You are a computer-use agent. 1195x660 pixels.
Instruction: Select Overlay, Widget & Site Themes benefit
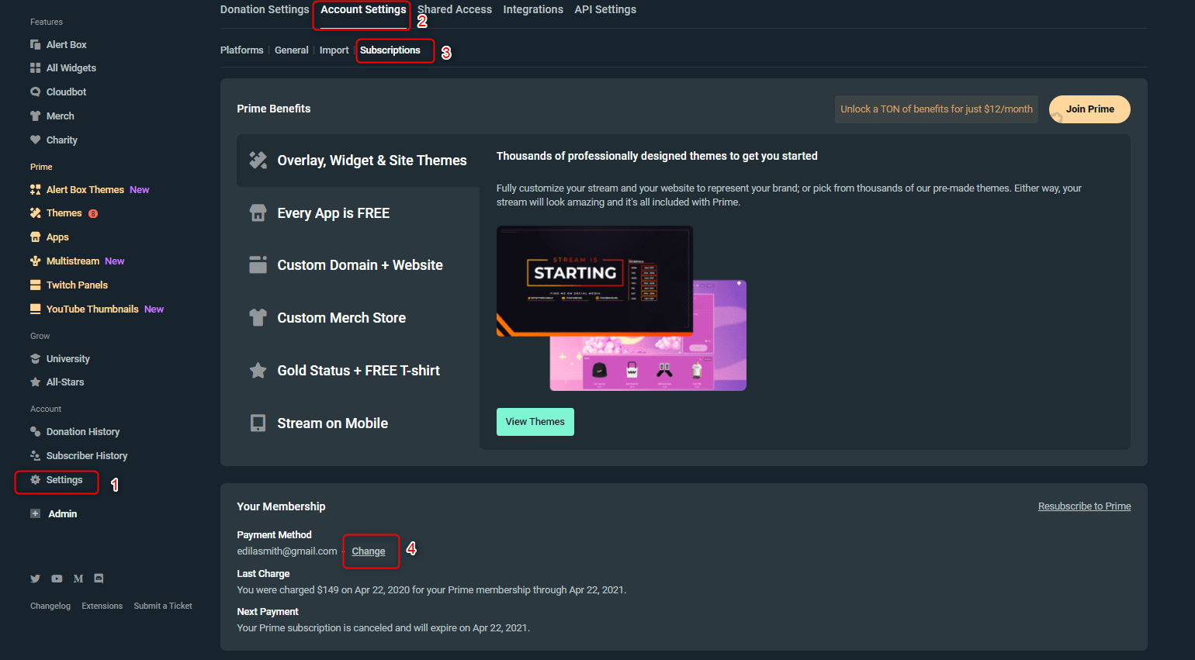pyautogui.click(x=358, y=161)
